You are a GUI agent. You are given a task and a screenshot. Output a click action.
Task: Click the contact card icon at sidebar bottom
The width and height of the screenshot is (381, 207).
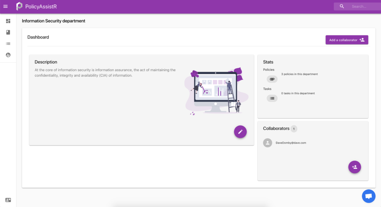[8, 200]
